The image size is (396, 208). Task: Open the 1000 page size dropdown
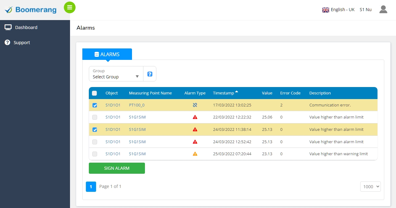pyautogui.click(x=370, y=187)
